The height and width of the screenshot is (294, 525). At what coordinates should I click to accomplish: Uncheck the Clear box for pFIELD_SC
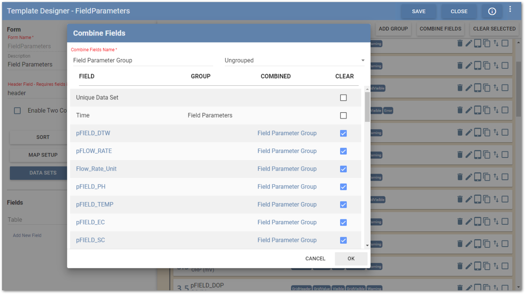pyautogui.click(x=343, y=240)
